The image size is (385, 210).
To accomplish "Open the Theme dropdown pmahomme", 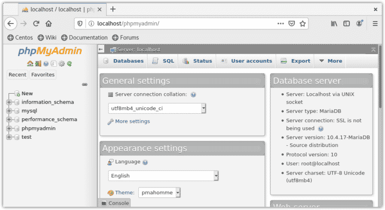I will (160, 192).
